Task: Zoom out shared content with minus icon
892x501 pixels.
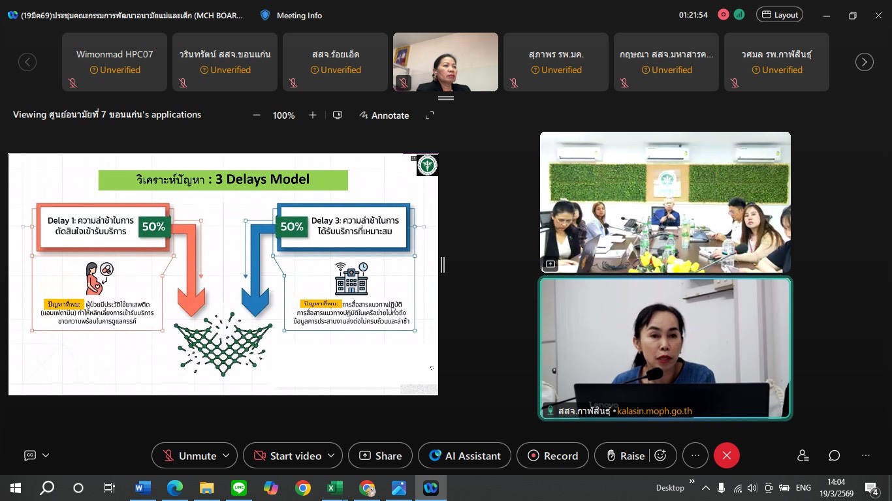Action: pos(257,115)
